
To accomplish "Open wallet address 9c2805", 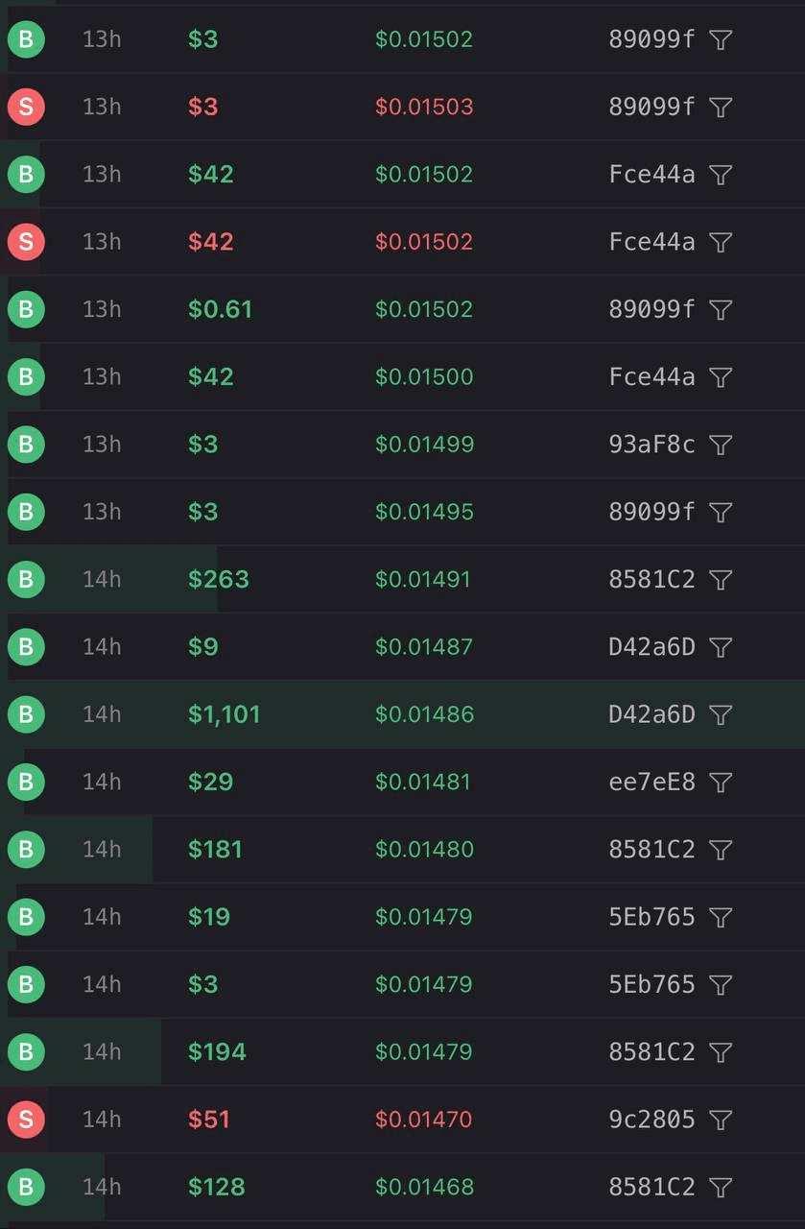I will tap(651, 1120).
